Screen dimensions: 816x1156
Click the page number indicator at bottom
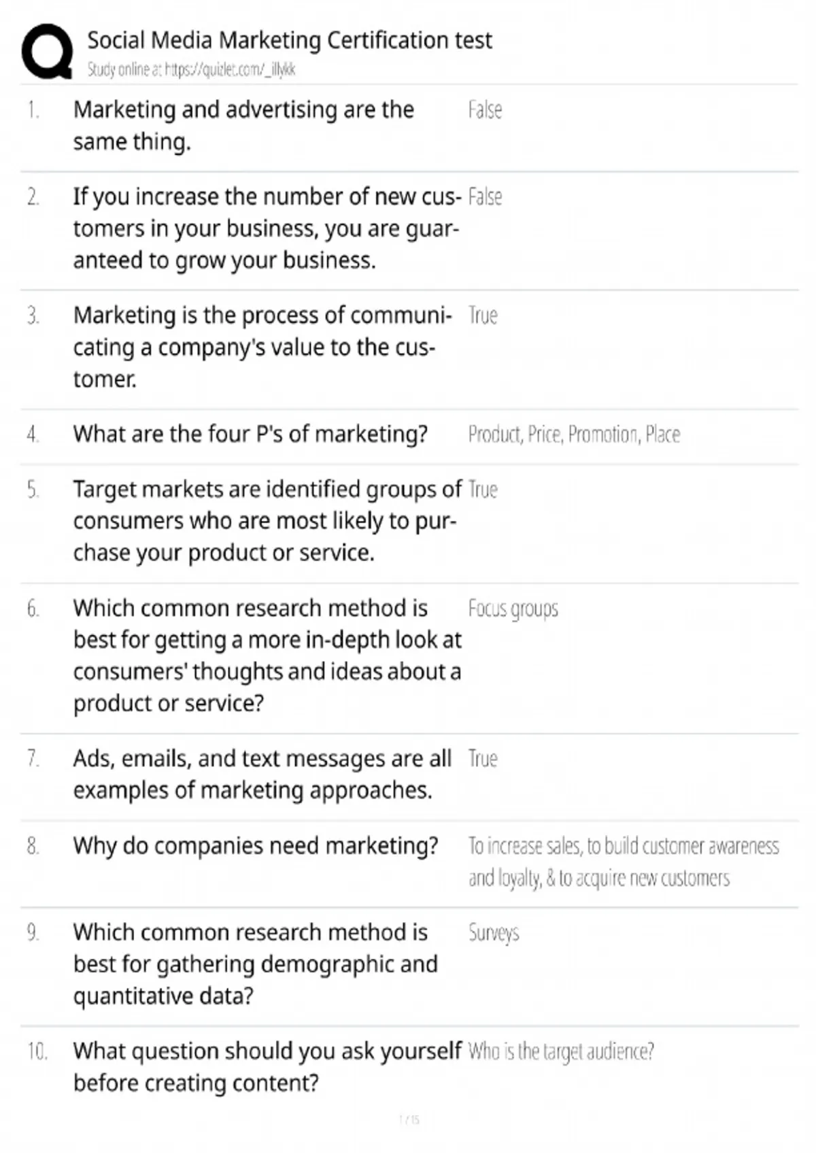[409, 1119]
